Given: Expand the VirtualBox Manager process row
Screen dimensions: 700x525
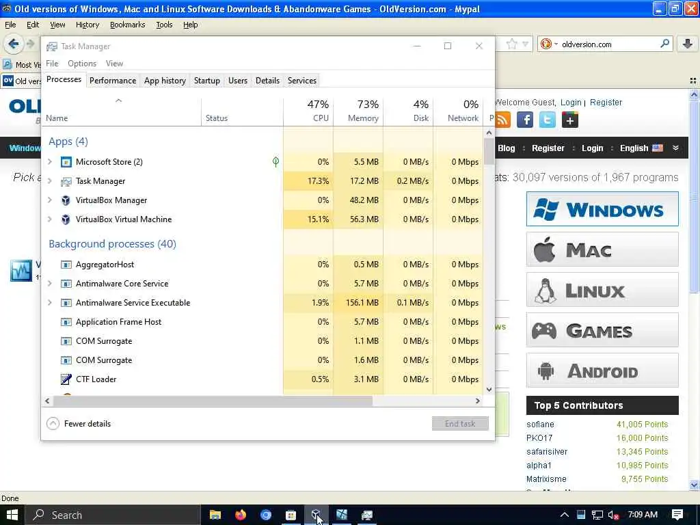Looking at the screenshot, I should point(50,200).
